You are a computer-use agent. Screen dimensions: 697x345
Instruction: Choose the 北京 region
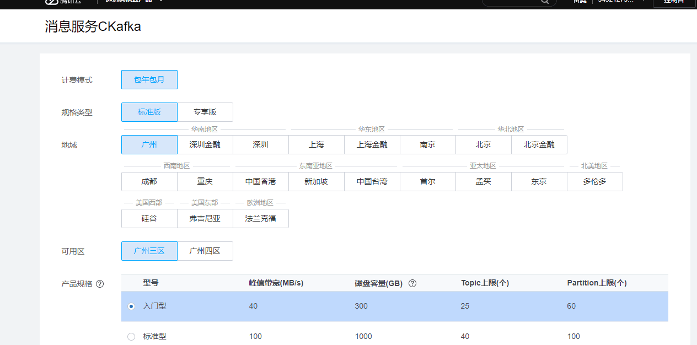point(484,144)
